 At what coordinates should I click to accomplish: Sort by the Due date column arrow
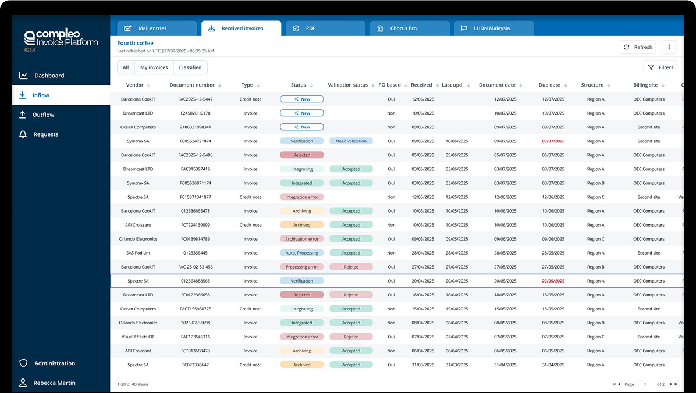click(x=566, y=85)
